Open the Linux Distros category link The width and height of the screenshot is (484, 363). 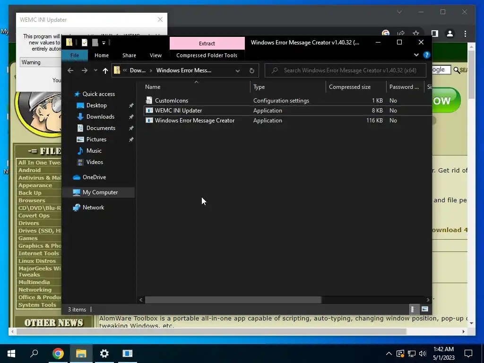point(37,261)
